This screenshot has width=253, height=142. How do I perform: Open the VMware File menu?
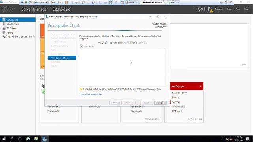coord(30,2)
